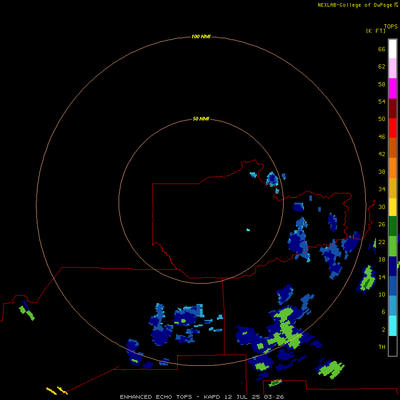Click the 100 NMI range ring label

click(x=201, y=37)
